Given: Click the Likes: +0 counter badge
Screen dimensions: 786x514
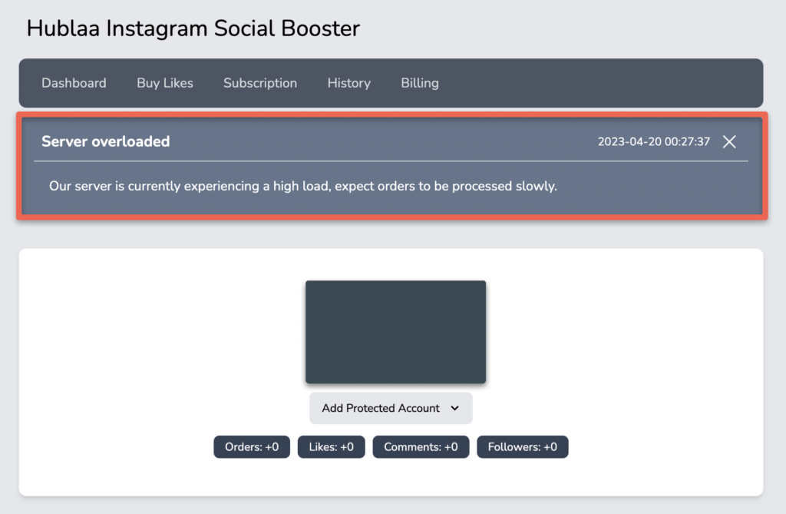Looking at the screenshot, I should (x=331, y=446).
